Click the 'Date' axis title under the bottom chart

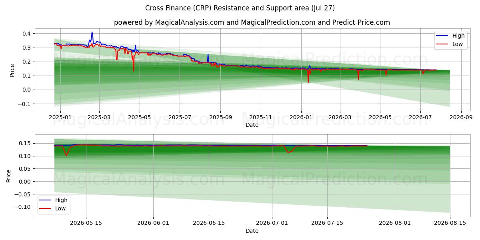coord(252,231)
